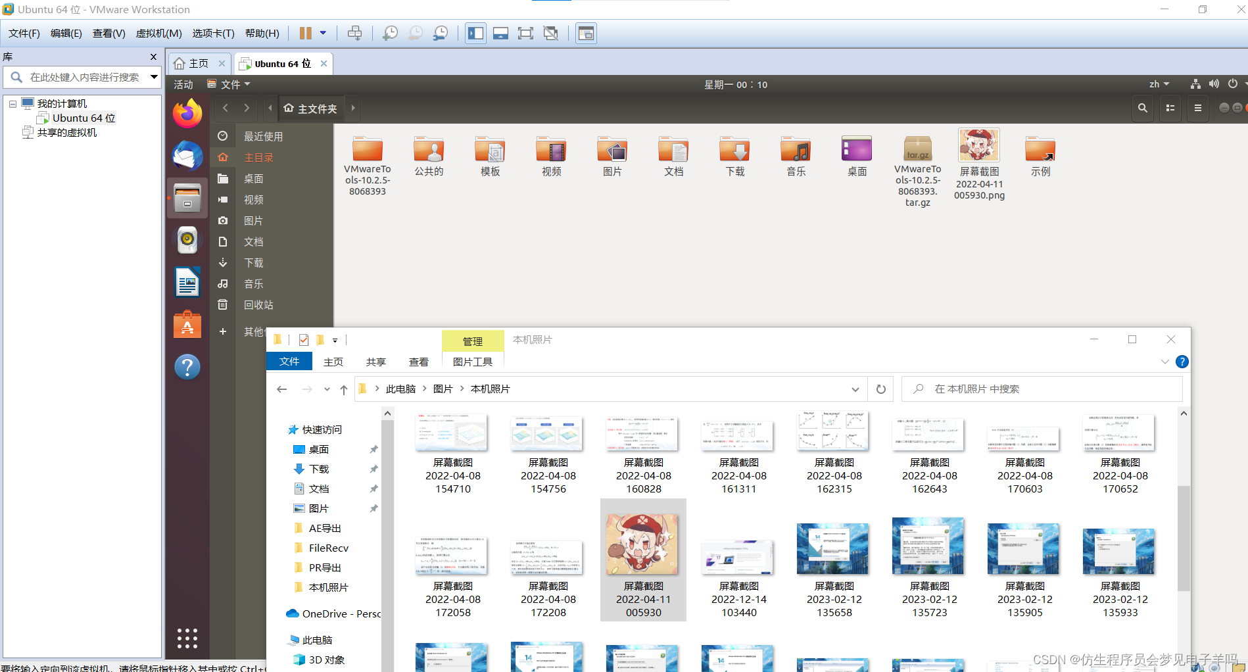Click the Explorer file list vertical scrollbar
Screen dimensions: 1248x672
coord(1184,539)
